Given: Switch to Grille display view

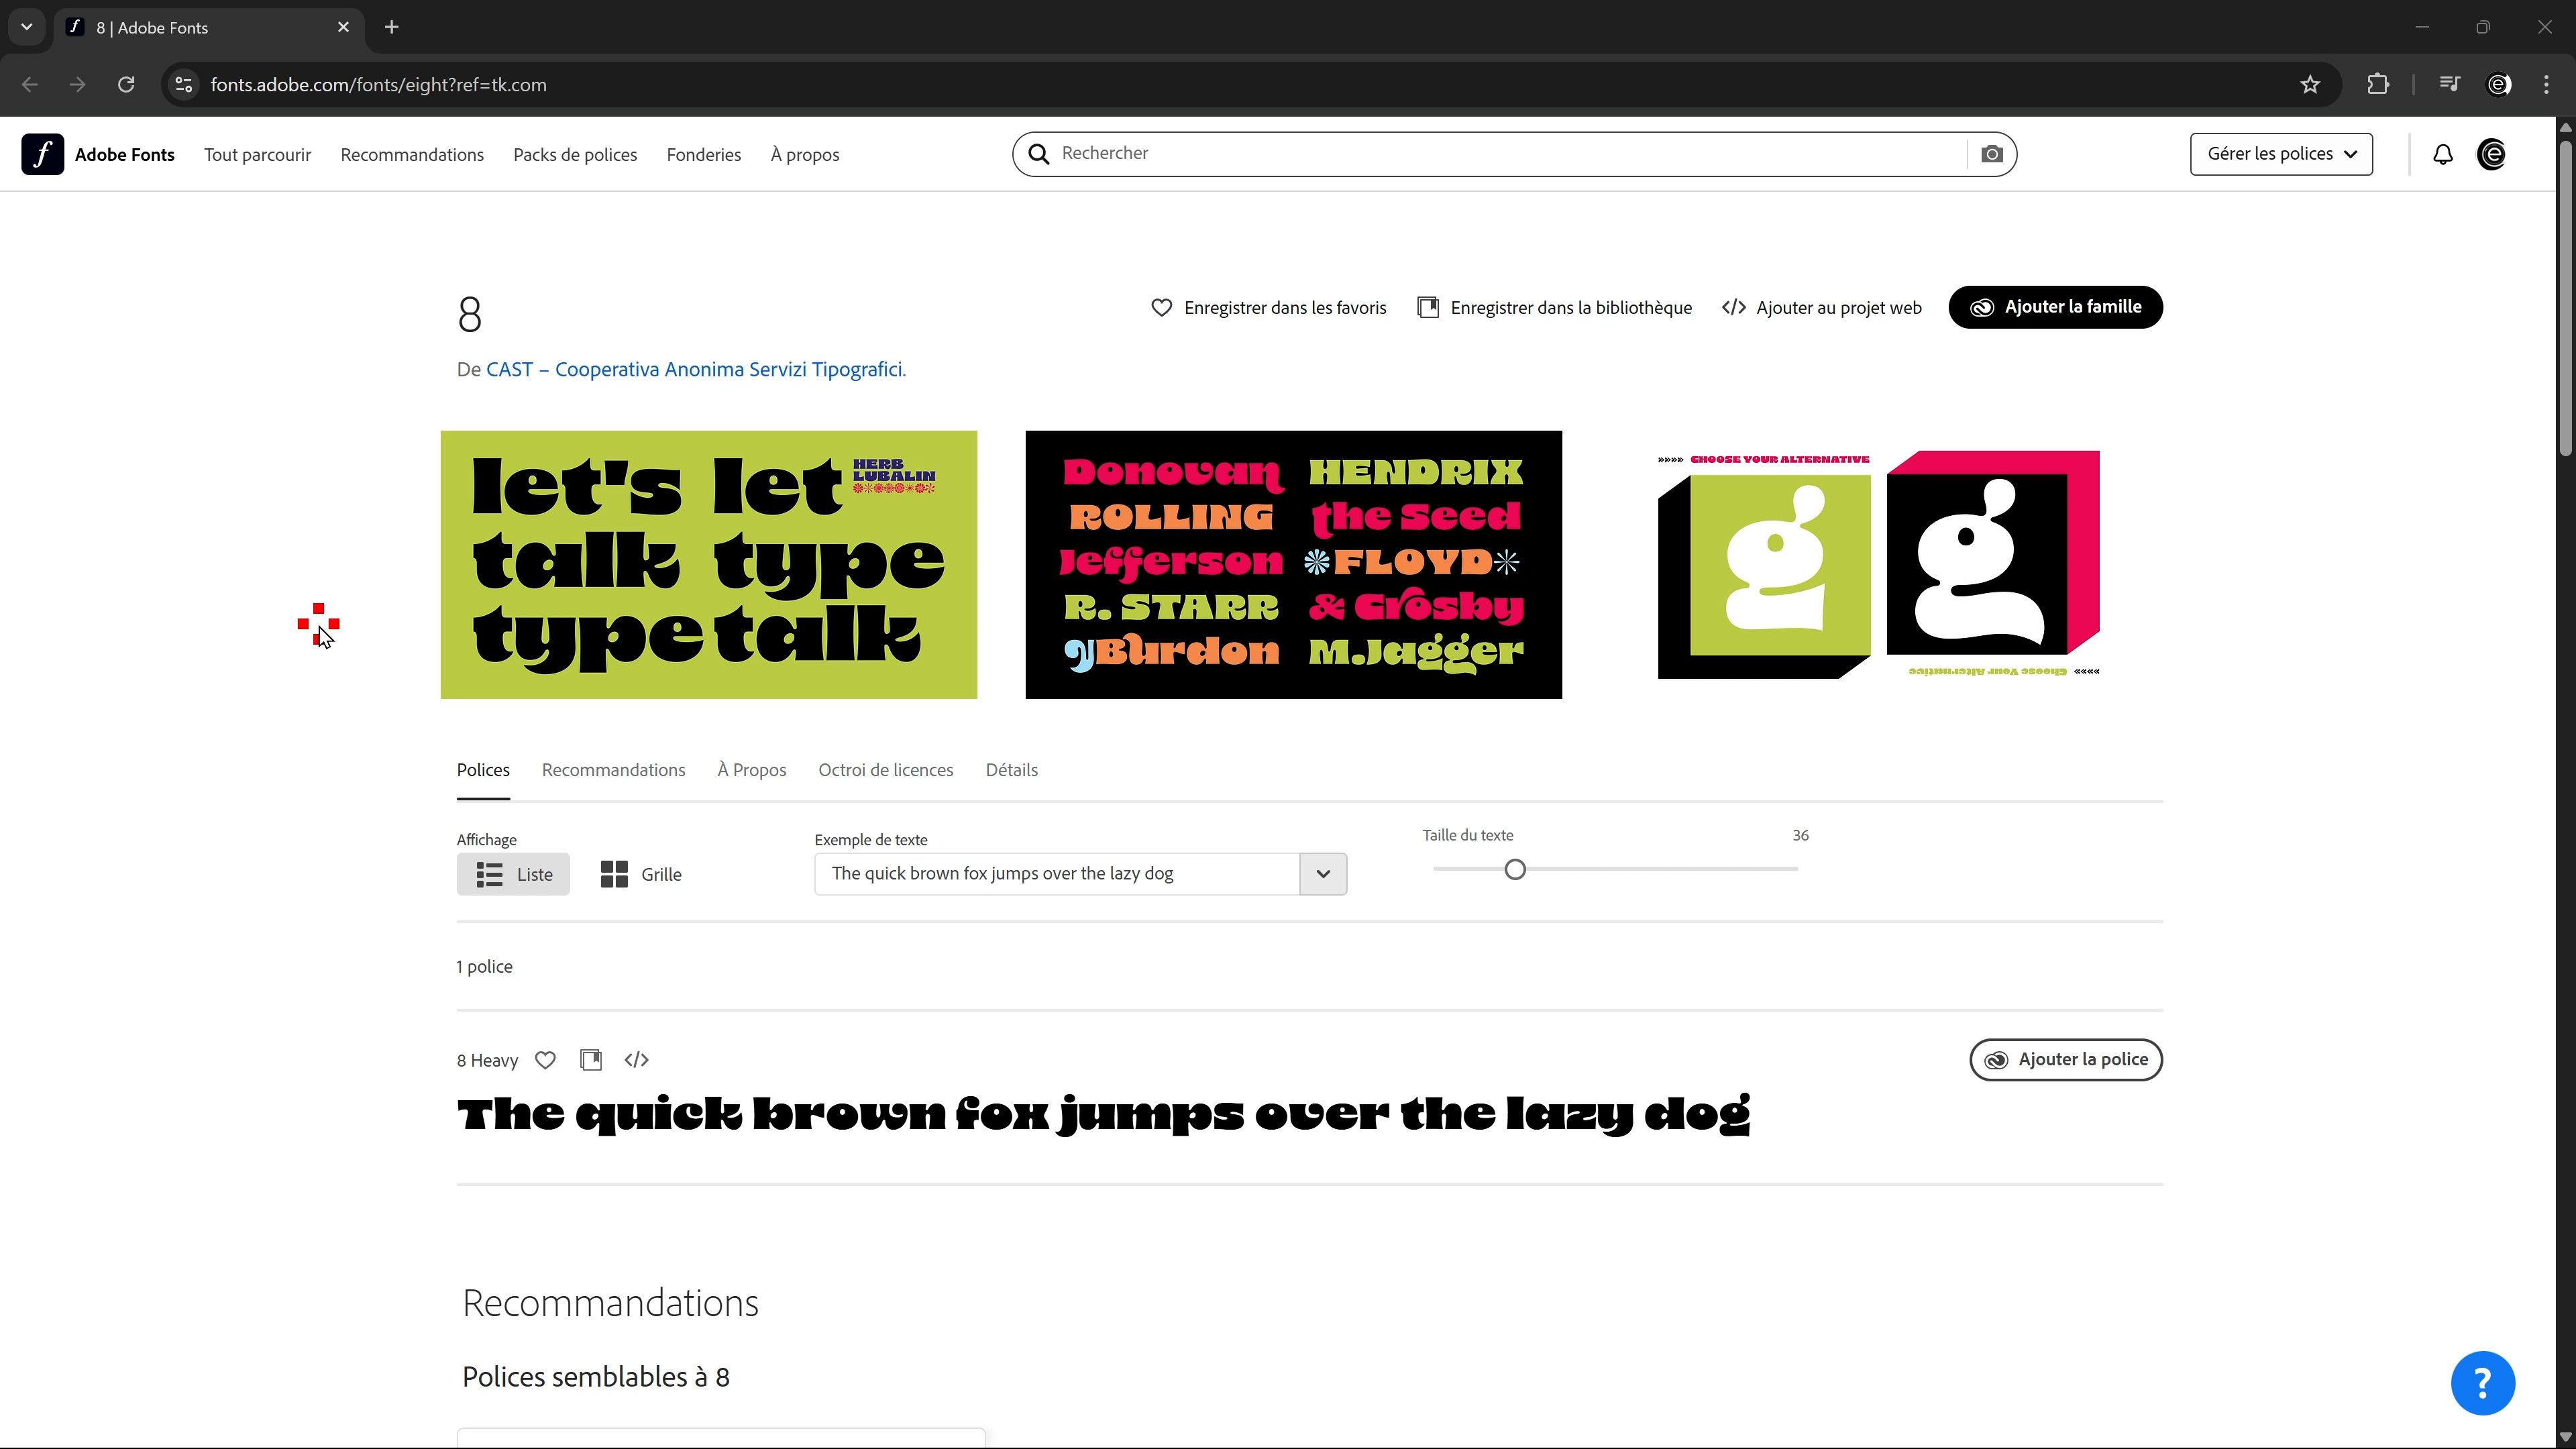Looking at the screenshot, I should [x=641, y=874].
